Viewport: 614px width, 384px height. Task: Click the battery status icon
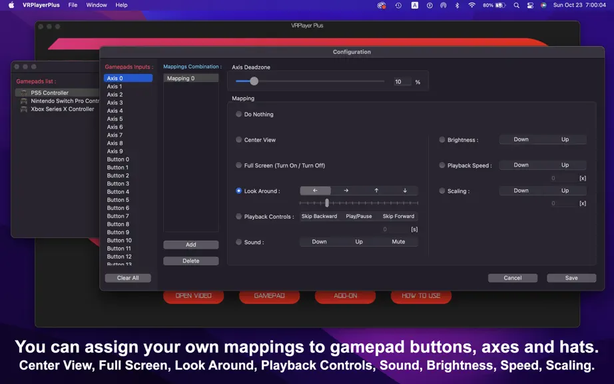(x=501, y=5)
